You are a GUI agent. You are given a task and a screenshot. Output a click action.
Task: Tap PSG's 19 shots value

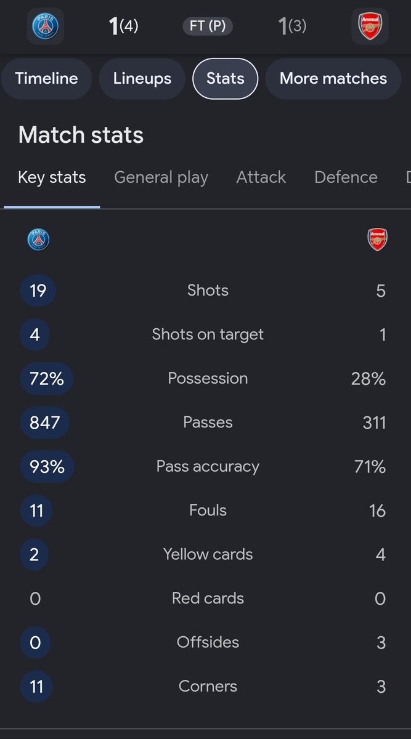[x=38, y=291]
